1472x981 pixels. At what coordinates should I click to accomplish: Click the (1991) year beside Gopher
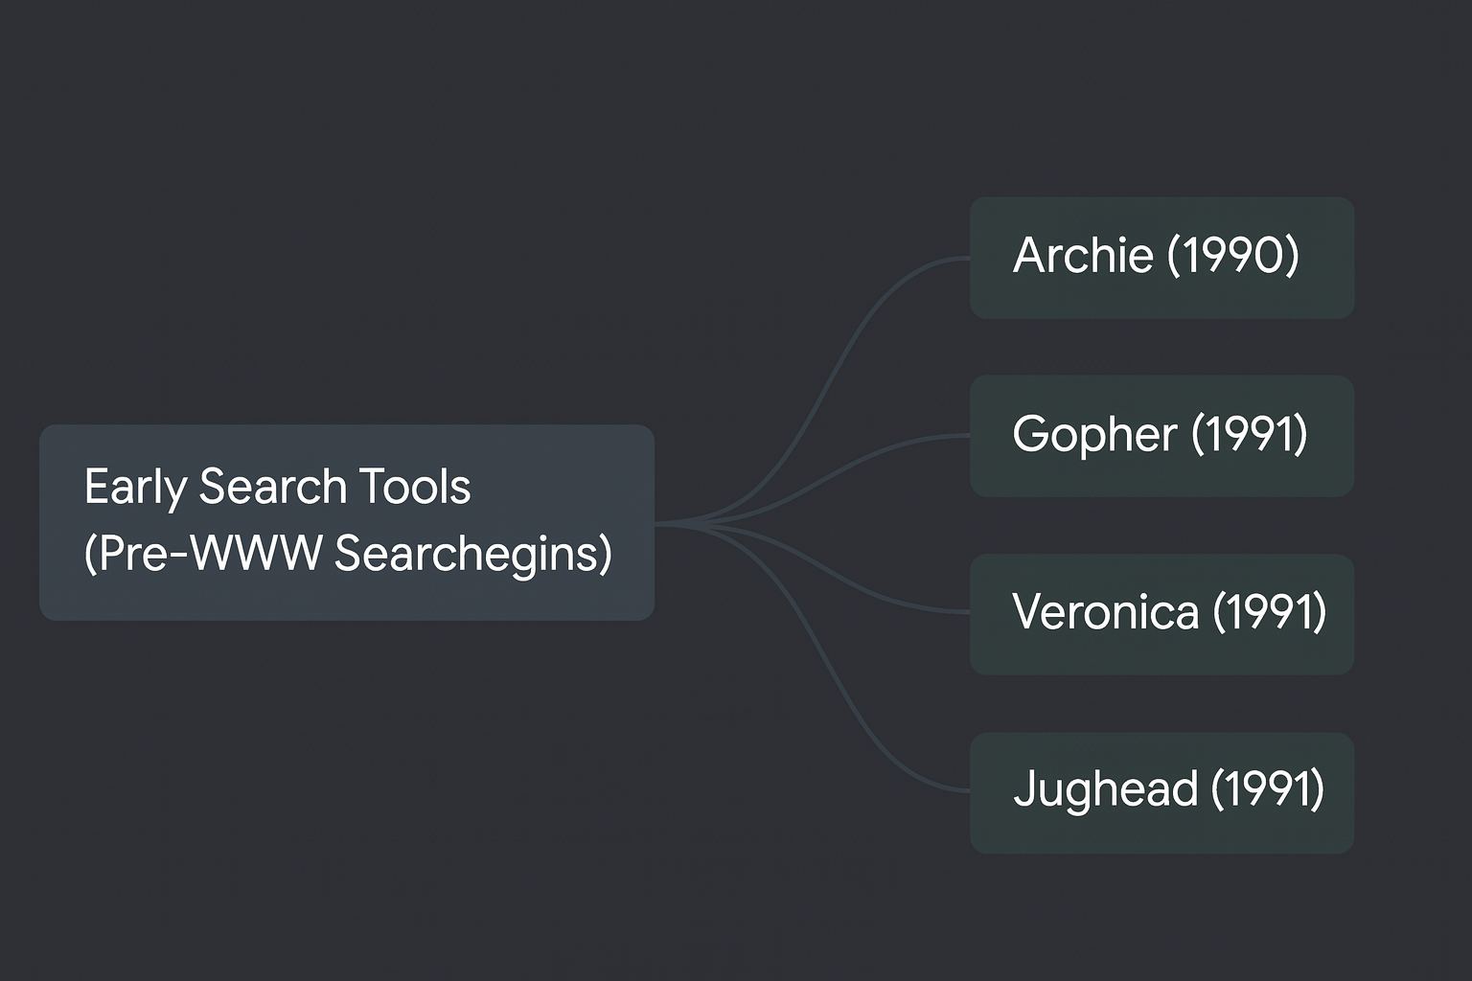pos(1250,434)
